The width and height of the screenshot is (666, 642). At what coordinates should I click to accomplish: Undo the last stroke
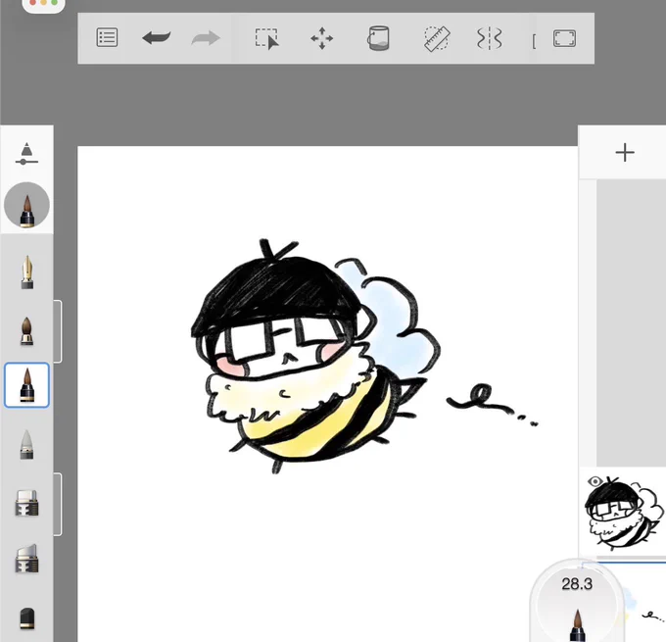click(157, 38)
